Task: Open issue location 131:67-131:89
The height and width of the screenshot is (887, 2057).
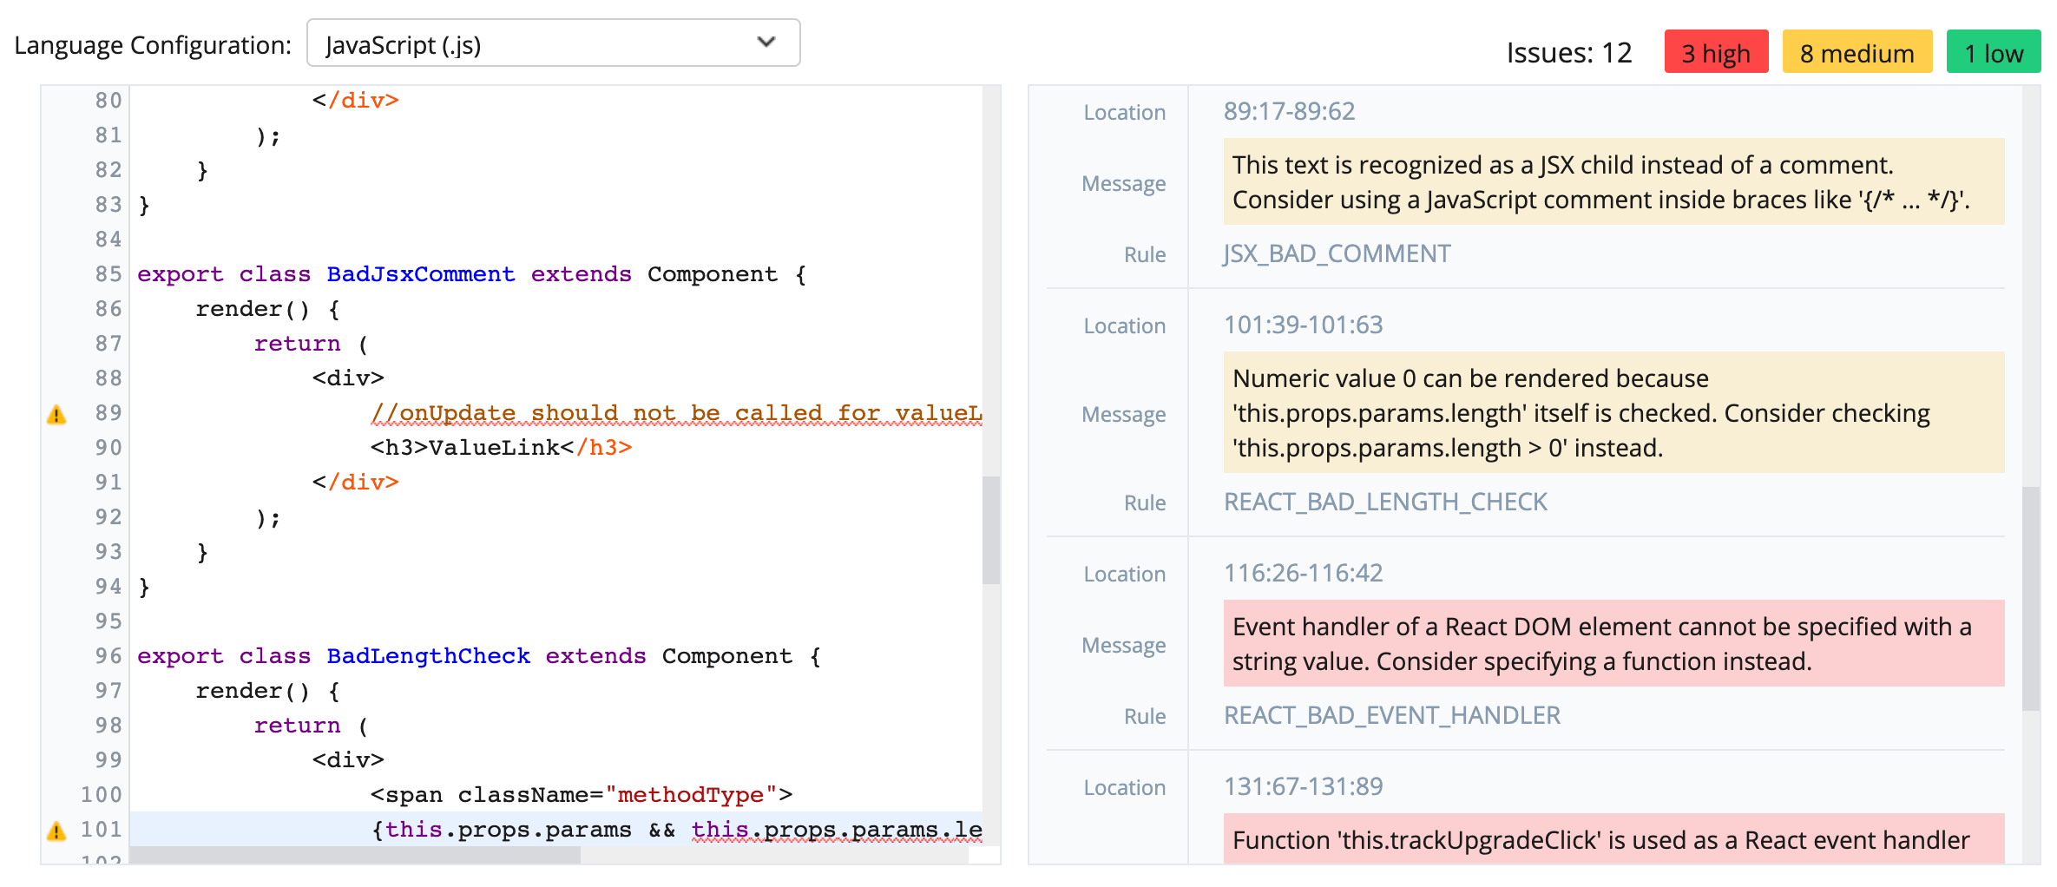Action: pyautogui.click(x=1303, y=786)
